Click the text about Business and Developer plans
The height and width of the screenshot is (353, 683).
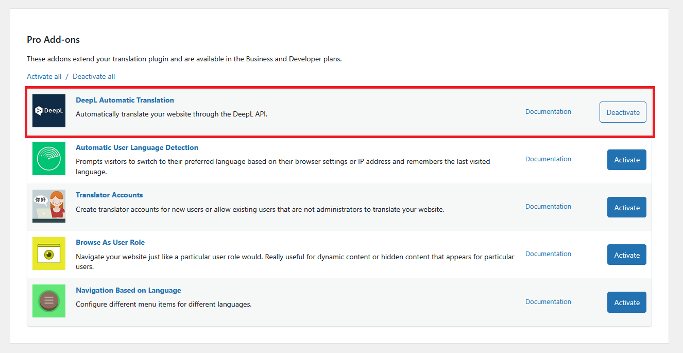click(184, 59)
